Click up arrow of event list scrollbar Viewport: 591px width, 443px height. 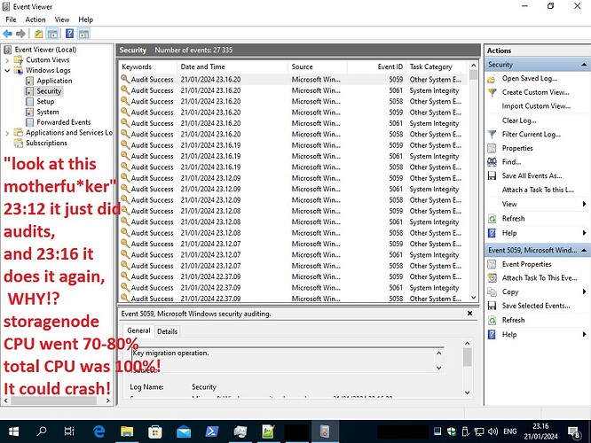473,66
